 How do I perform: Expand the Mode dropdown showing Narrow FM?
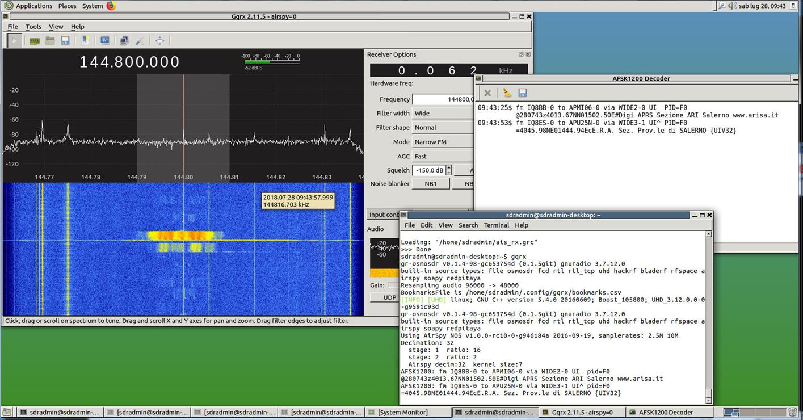coord(443,142)
